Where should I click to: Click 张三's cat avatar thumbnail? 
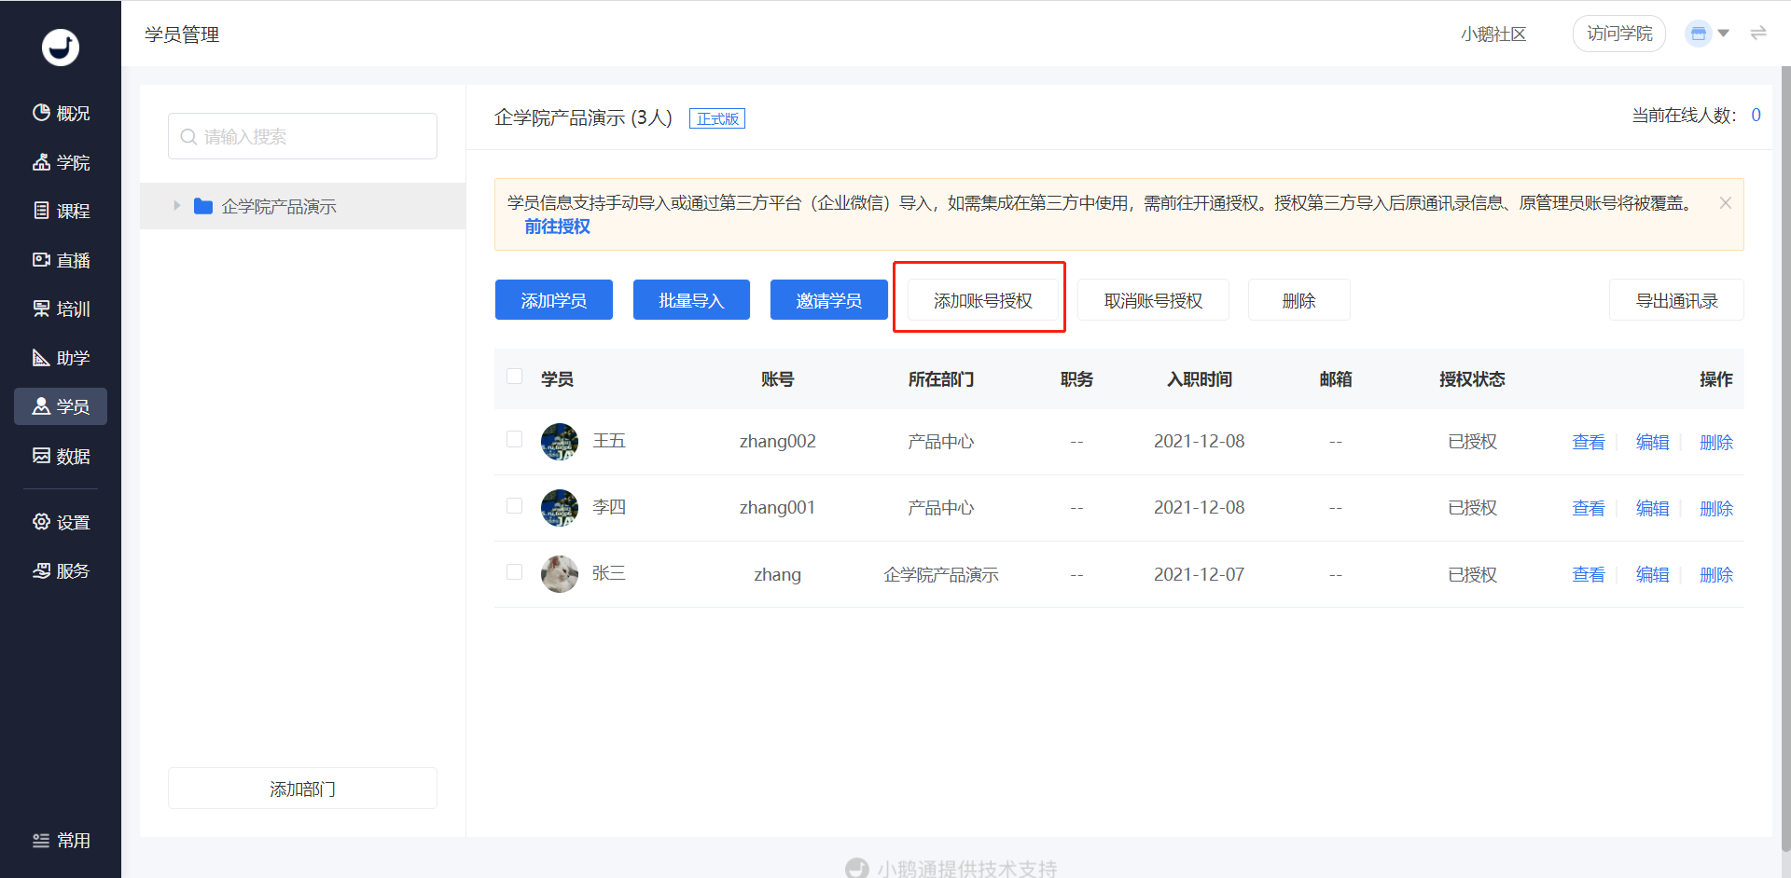click(x=560, y=574)
